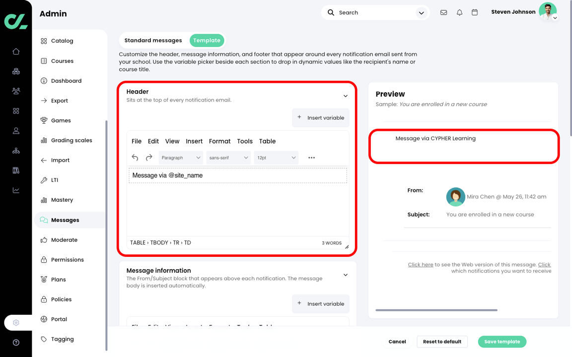
Task: Open the File menu in the Header editor
Action: coord(137,141)
